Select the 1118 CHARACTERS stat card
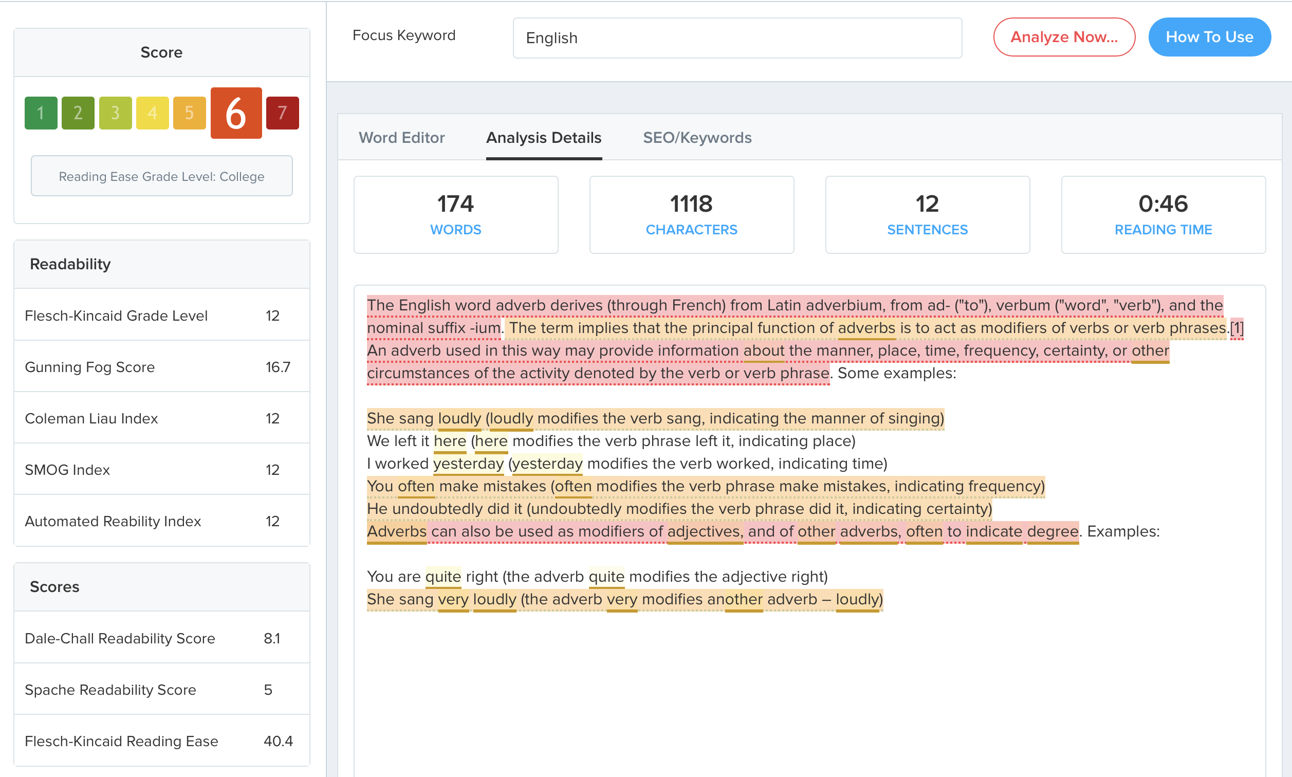This screenshot has width=1292, height=777. click(691, 214)
